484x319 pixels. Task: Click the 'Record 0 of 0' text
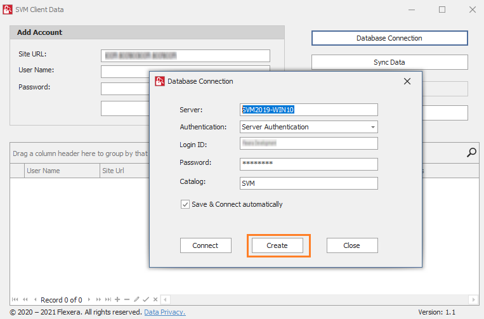62,300
